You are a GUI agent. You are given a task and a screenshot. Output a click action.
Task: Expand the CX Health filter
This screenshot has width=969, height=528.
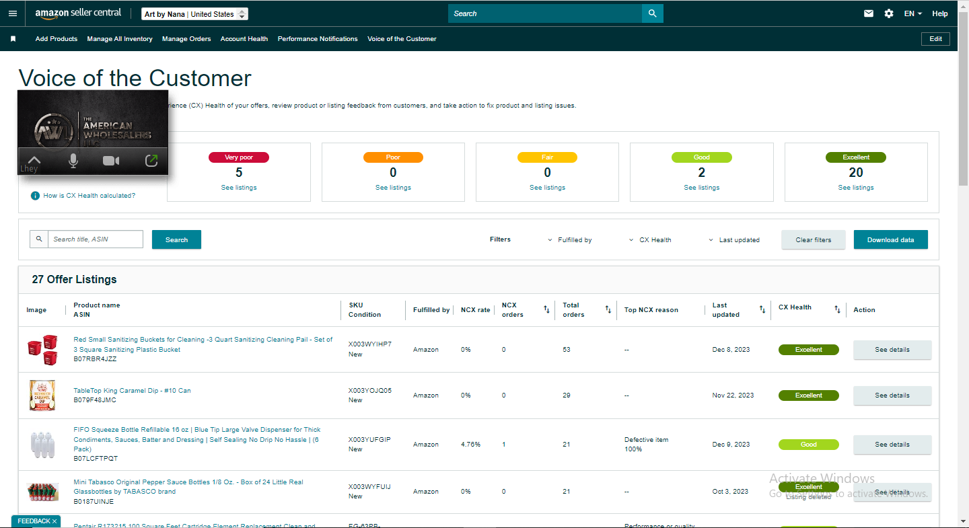click(x=650, y=240)
